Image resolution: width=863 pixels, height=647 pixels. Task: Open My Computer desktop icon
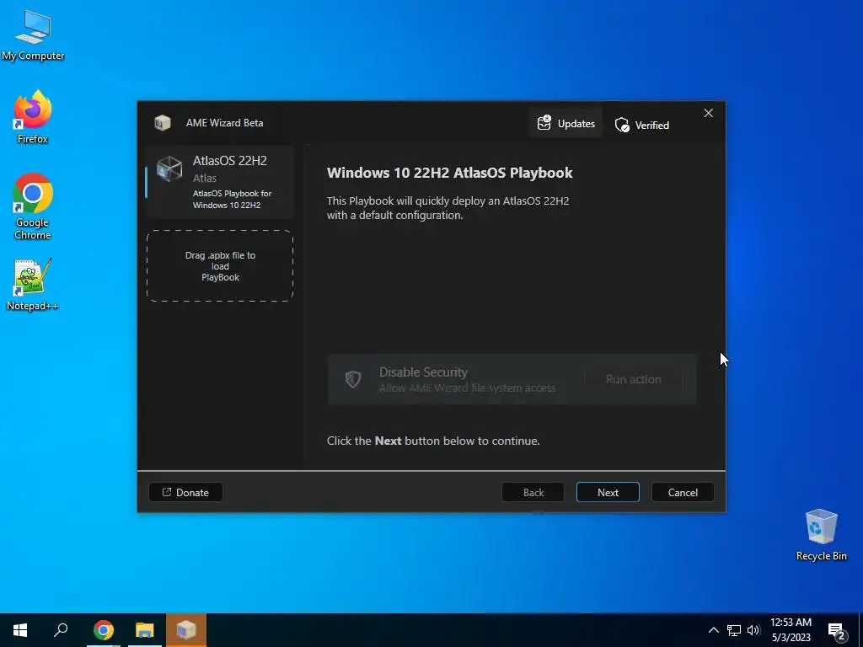(x=33, y=35)
